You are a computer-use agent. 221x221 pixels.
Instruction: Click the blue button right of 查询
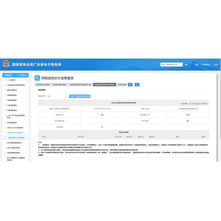(83, 96)
